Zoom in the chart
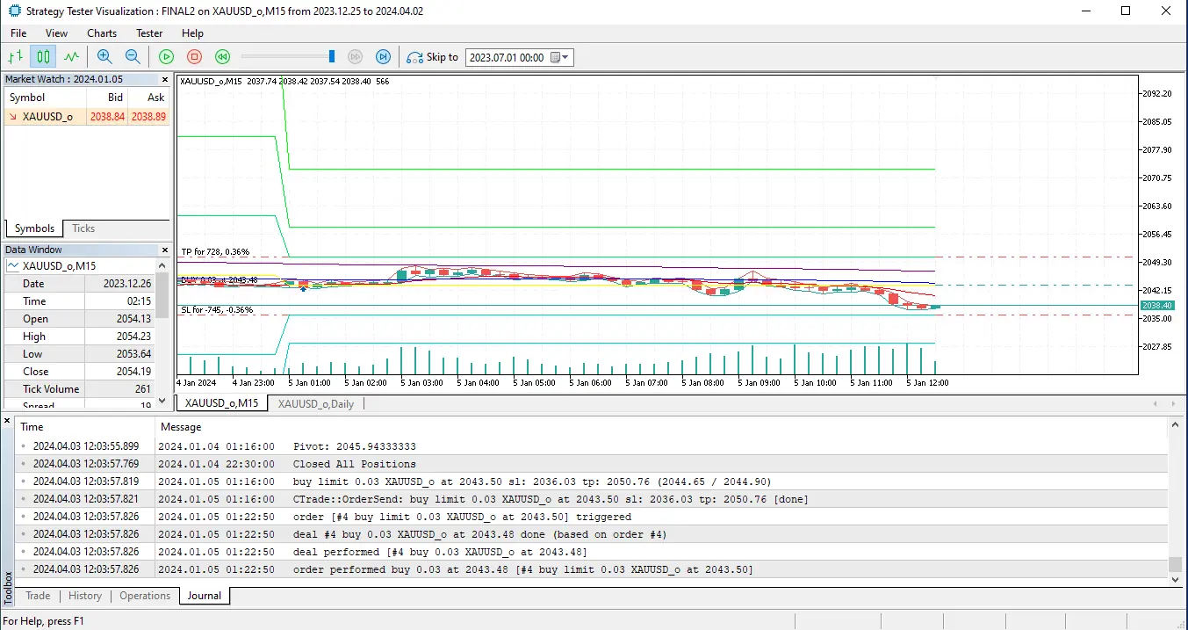The height and width of the screenshot is (630, 1188). pos(104,57)
